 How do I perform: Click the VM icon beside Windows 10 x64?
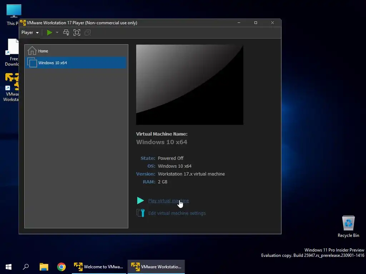(x=32, y=62)
